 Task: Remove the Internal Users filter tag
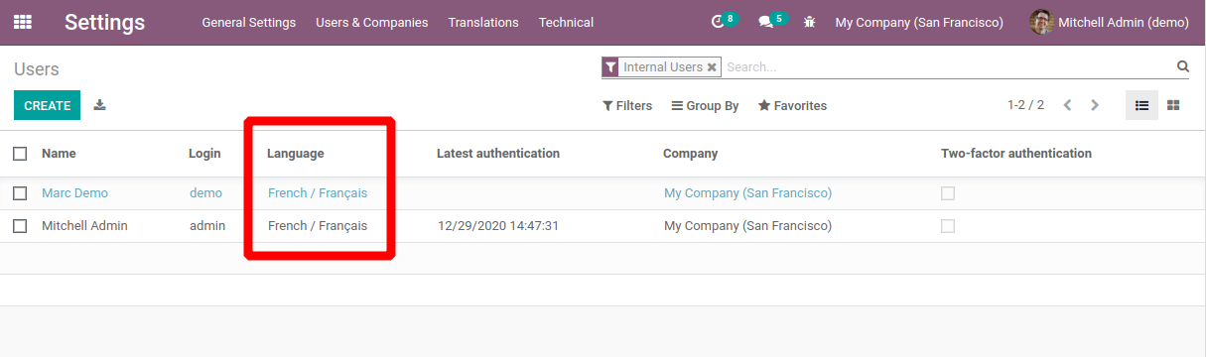coord(712,67)
